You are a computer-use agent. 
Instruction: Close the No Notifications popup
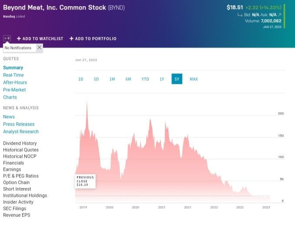click(39, 47)
